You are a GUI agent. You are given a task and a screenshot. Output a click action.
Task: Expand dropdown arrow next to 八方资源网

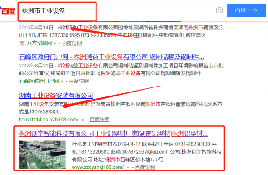coord(55,43)
